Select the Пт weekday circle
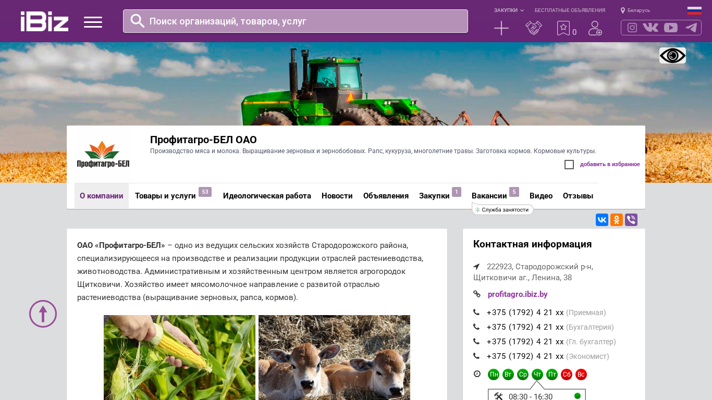 point(552,374)
